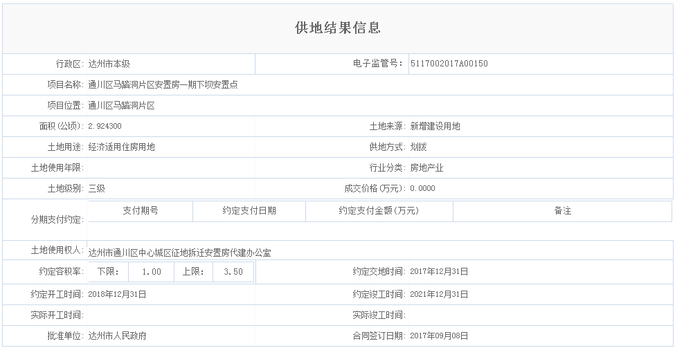Image resolution: width=675 pixels, height=348 pixels.
Task: Select the date 2017年09月08日
Action: (439, 336)
